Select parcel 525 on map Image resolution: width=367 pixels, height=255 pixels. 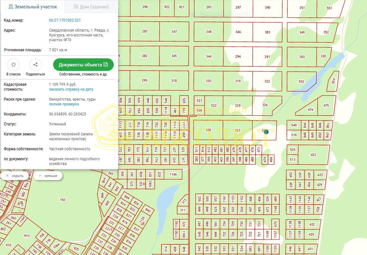pyautogui.click(x=292, y=150)
